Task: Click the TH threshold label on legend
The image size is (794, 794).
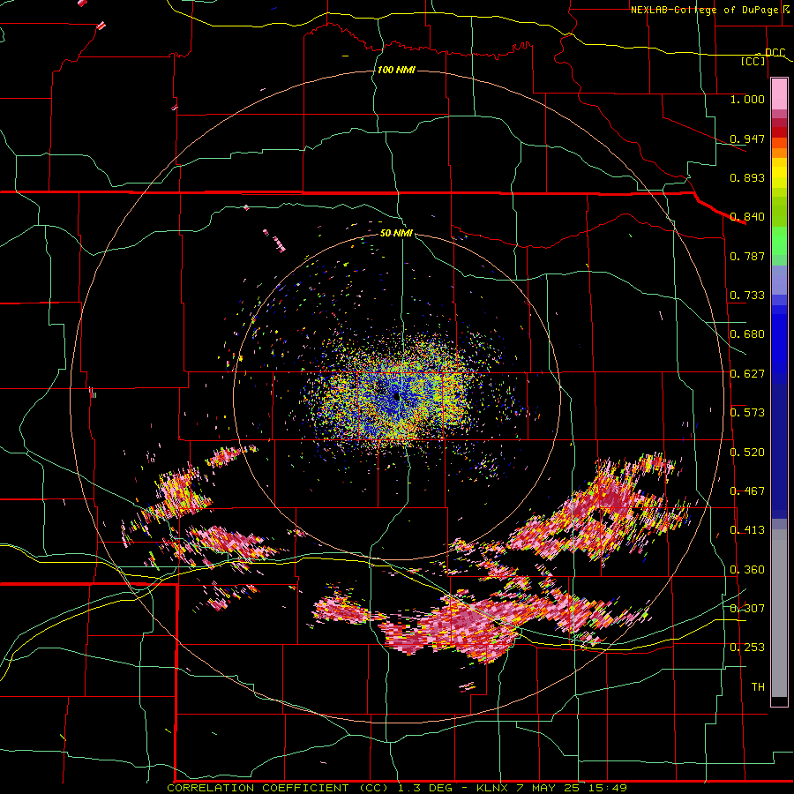Action: [758, 687]
